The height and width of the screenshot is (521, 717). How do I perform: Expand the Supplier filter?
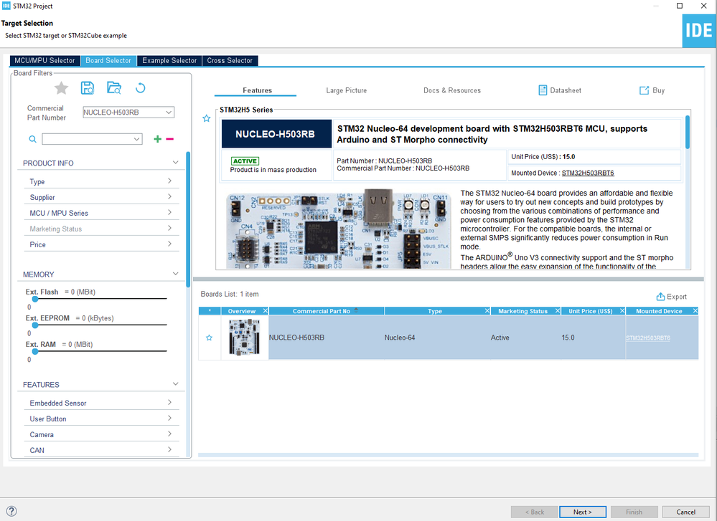coord(169,197)
